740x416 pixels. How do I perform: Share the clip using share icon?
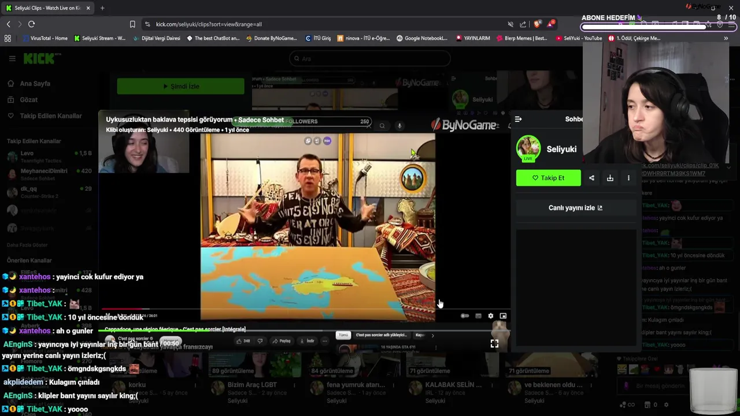[x=591, y=178]
